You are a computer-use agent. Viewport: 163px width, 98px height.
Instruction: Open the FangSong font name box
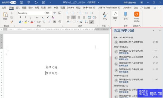pyautogui.click(x=31, y=13)
